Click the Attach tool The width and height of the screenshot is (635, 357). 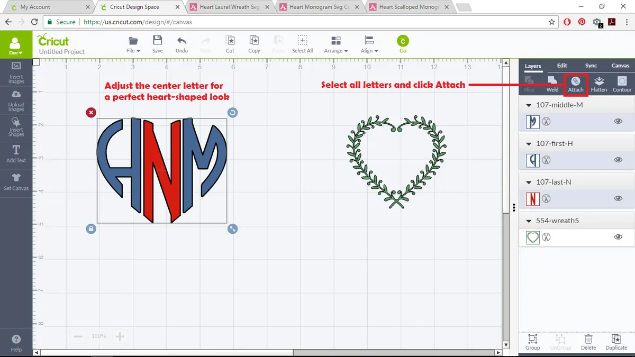click(576, 84)
